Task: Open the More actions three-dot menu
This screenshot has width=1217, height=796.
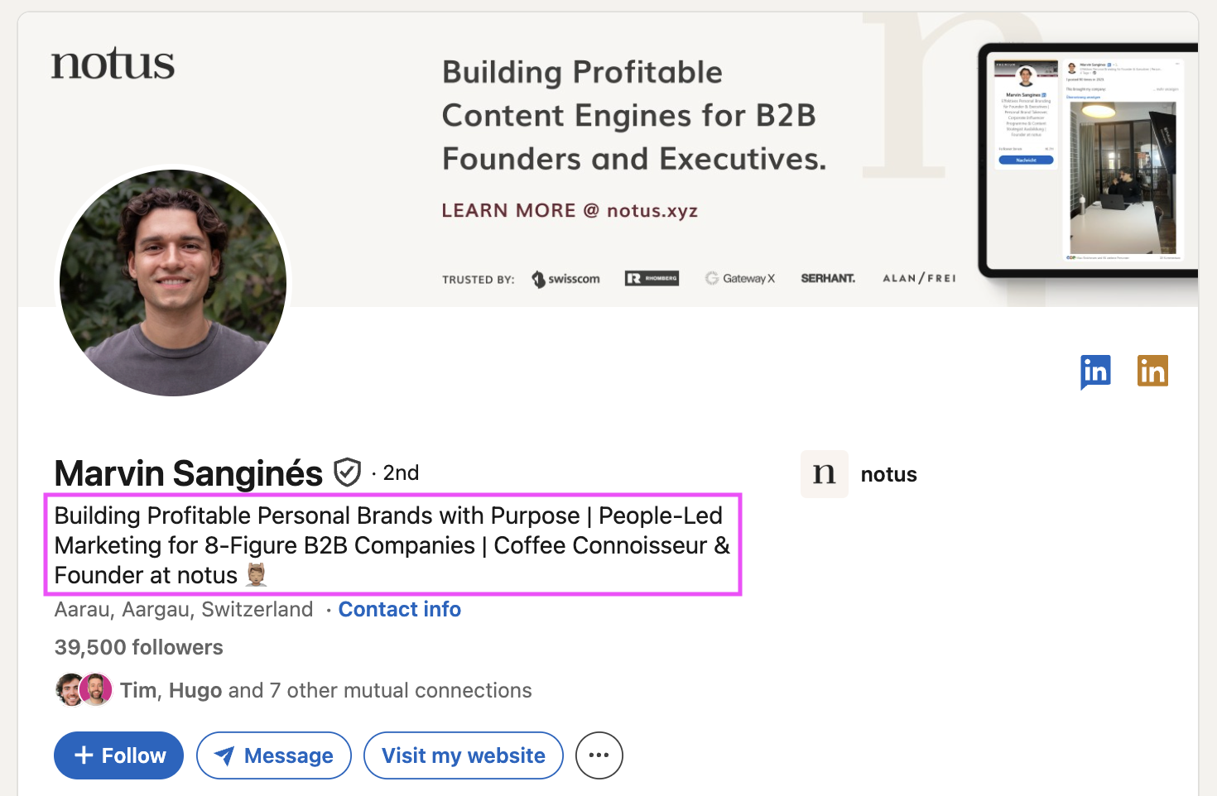Action: click(x=599, y=755)
